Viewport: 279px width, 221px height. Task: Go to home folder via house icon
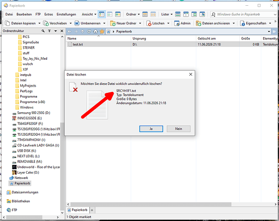click(x=96, y=31)
